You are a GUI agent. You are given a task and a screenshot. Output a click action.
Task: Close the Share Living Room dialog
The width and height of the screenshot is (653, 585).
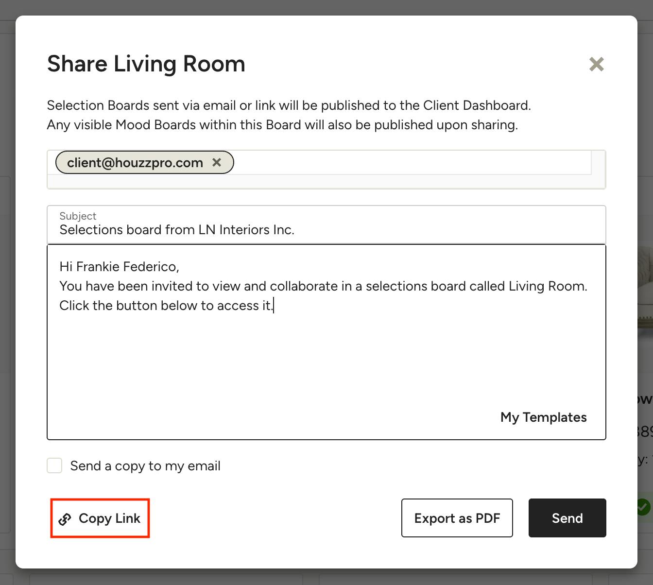click(x=596, y=64)
